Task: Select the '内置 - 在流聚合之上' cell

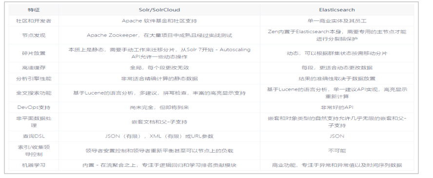Action: coord(159,165)
